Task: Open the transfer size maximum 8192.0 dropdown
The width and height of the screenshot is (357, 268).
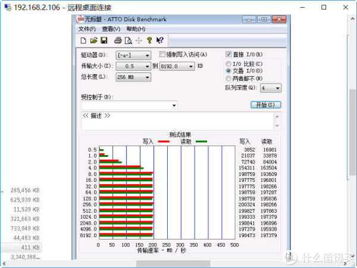Action: (177, 66)
